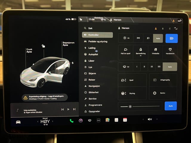Skip to previous media track
This screenshot has height=143, width=191.
pos(62,109)
